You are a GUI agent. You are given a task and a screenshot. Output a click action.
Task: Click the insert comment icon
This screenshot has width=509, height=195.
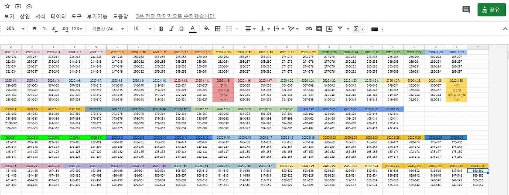[x=319, y=29]
